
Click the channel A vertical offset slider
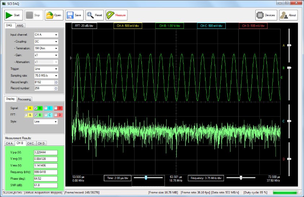coord(289,45)
